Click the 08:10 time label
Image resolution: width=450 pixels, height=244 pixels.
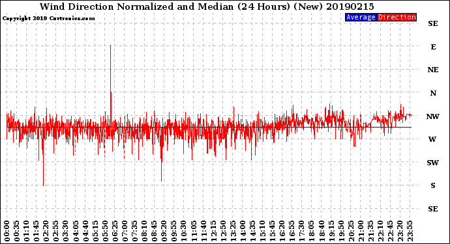pos(144,231)
